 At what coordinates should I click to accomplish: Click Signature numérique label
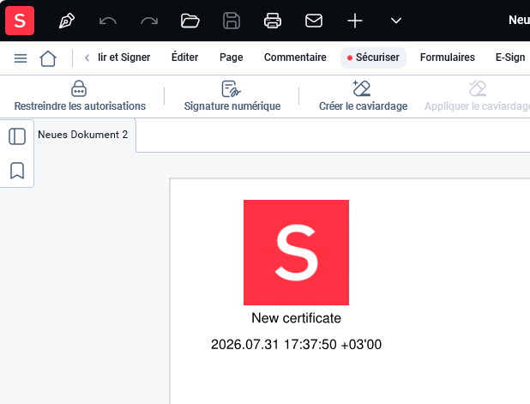pyautogui.click(x=232, y=106)
